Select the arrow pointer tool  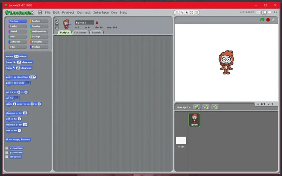click(187, 12)
